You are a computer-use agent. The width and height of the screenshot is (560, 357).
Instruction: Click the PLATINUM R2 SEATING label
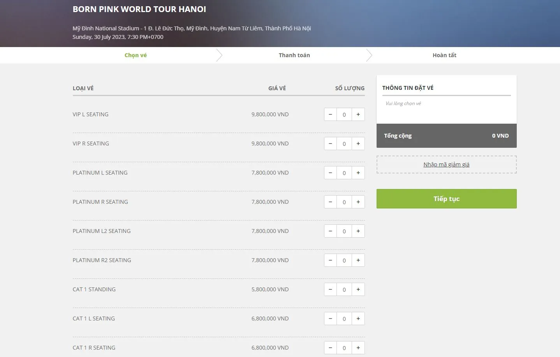point(102,260)
